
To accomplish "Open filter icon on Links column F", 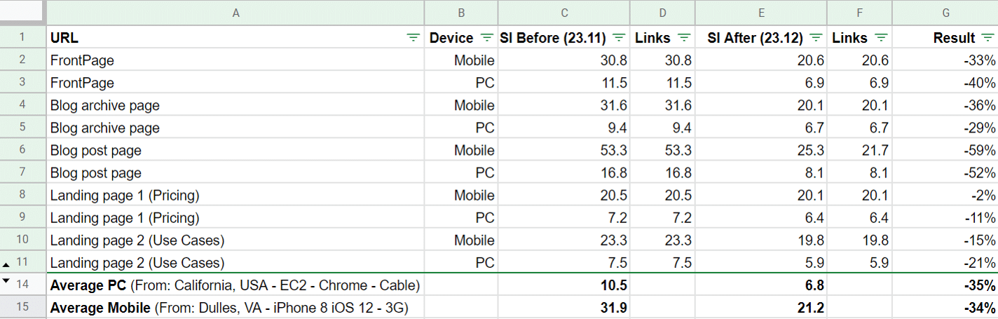I will coord(881,38).
